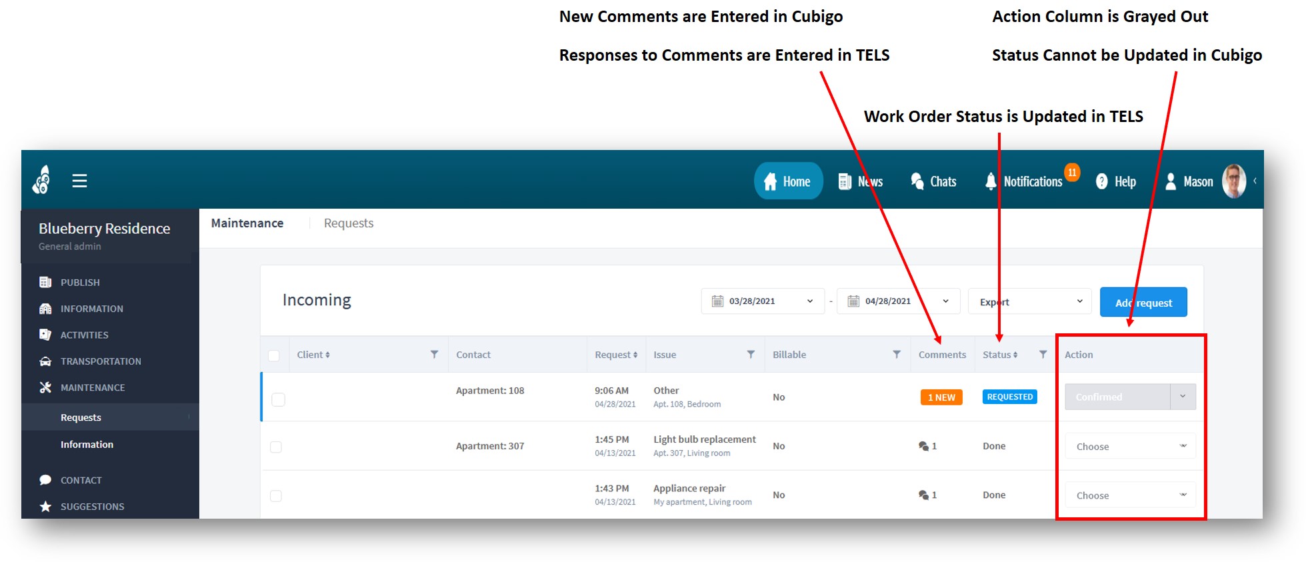Viewport: 1306px width, 562px height.
Task: Open Activities in the sidebar
Action: 85,335
